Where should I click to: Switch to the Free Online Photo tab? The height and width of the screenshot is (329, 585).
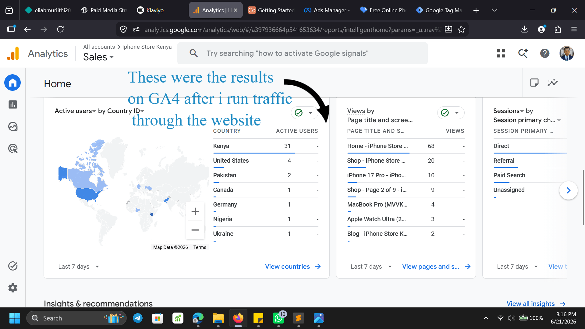[383, 10]
